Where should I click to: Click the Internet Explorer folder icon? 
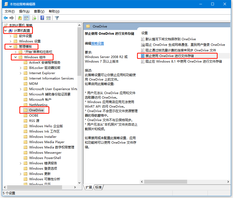25,73
